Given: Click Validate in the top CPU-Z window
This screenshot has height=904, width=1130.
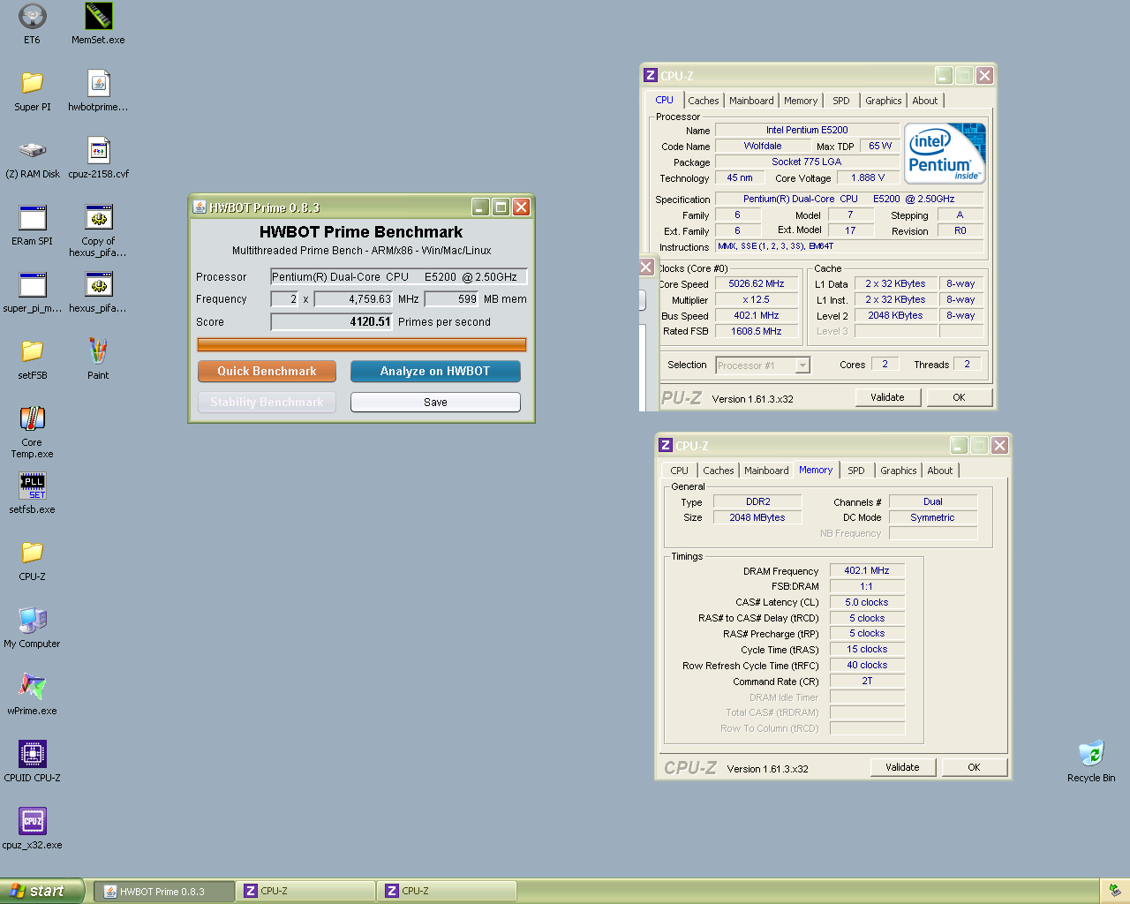Looking at the screenshot, I should (x=888, y=397).
